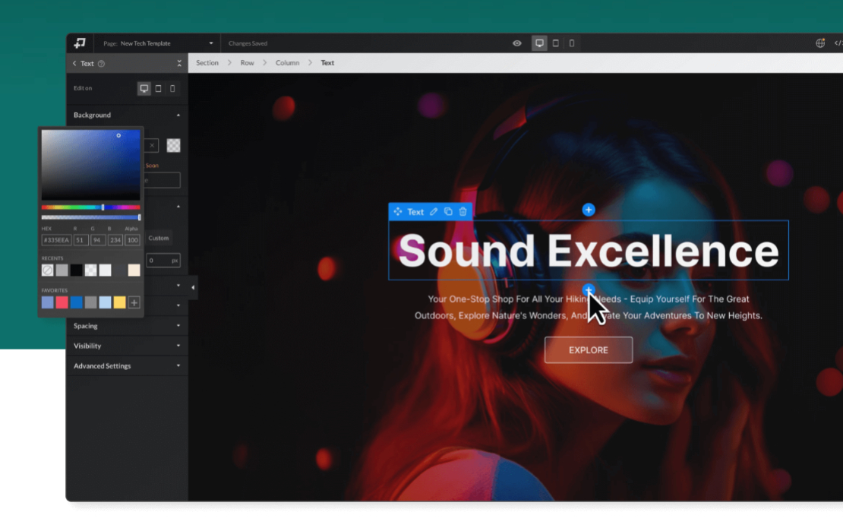Click the G value field showing 94
843x528 pixels.
(98, 240)
